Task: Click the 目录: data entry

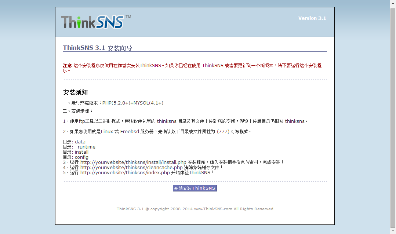Action: point(74,142)
